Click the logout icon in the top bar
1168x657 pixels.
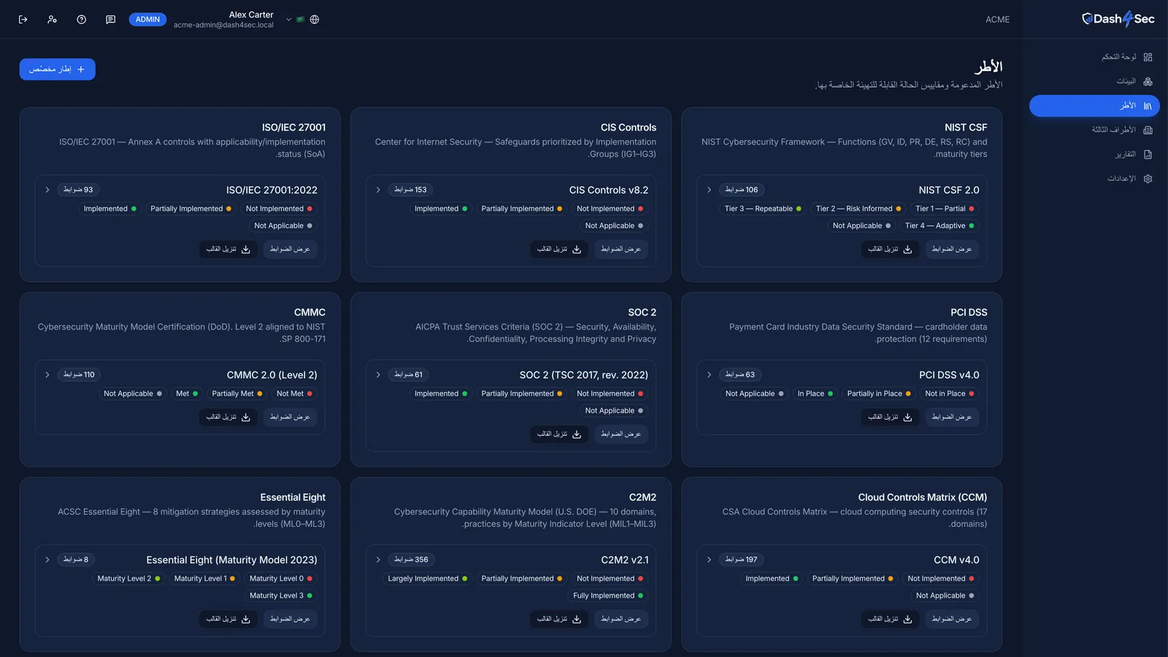click(x=23, y=20)
